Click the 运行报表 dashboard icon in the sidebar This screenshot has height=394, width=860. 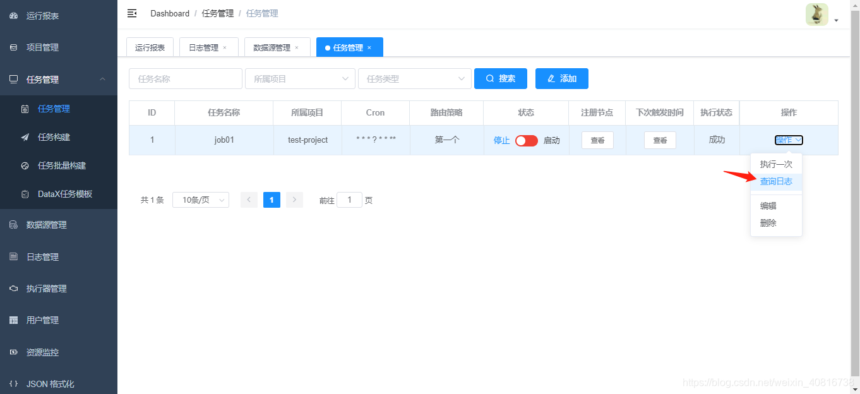coord(13,16)
